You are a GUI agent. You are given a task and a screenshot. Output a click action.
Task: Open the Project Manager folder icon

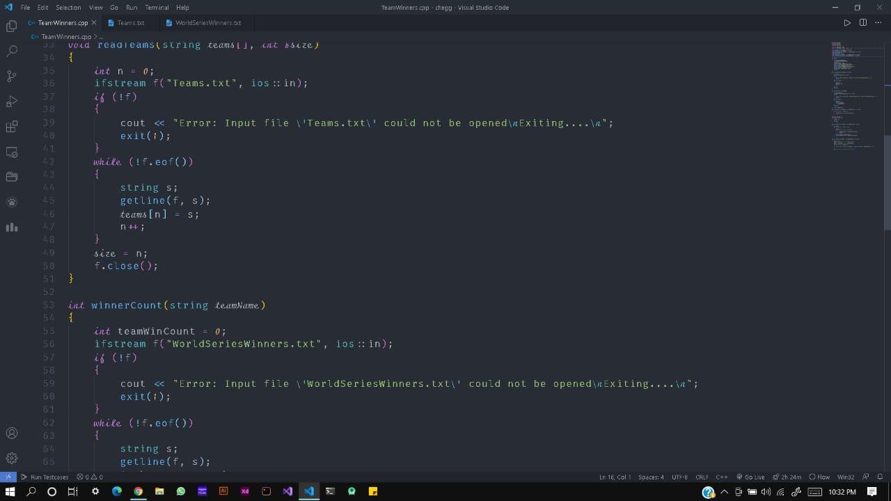click(11, 177)
